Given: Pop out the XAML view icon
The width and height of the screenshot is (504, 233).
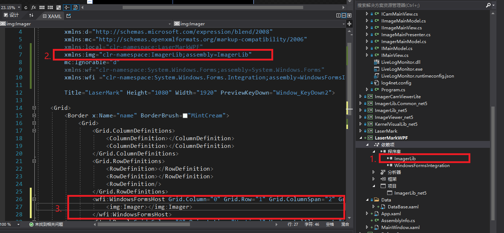Looking at the screenshot, I should coord(68,16).
